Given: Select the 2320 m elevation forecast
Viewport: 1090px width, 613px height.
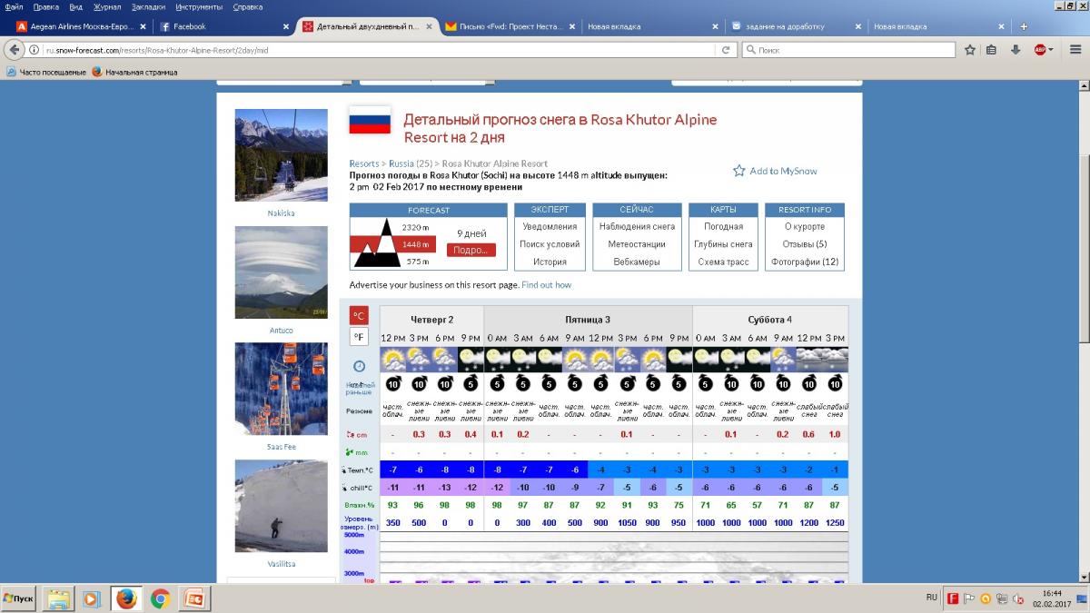Looking at the screenshot, I should tap(415, 227).
